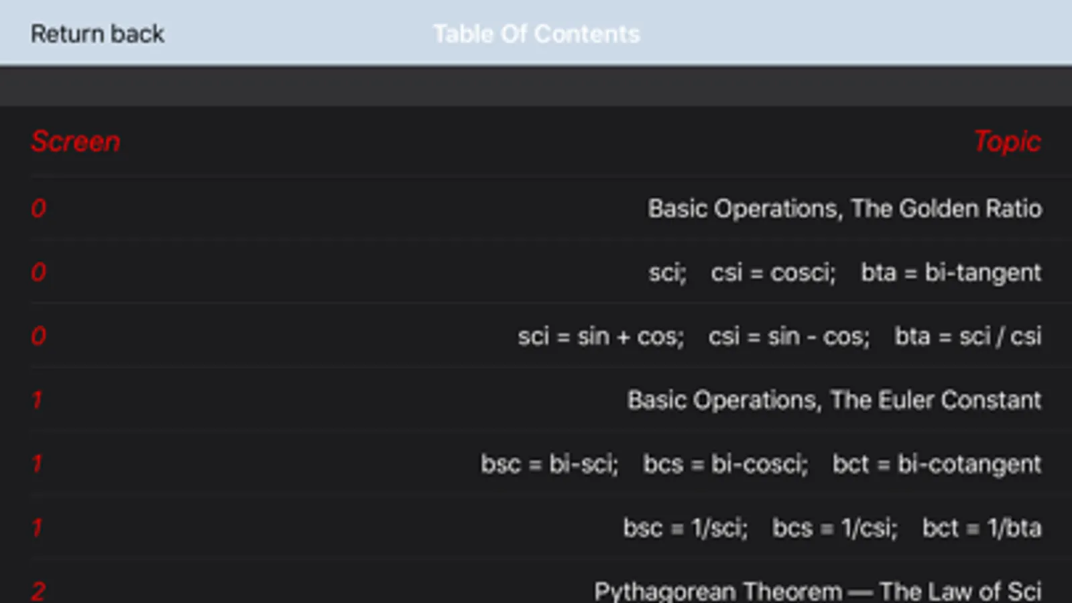The width and height of the screenshot is (1072, 603).
Task: Open Basic Operations, The Golden Ratio topic
Action: (x=844, y=208)
